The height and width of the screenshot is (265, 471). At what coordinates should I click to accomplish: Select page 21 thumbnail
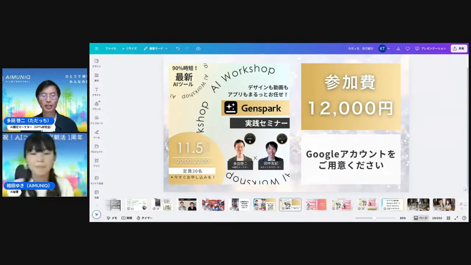click(x=341, y=205)
